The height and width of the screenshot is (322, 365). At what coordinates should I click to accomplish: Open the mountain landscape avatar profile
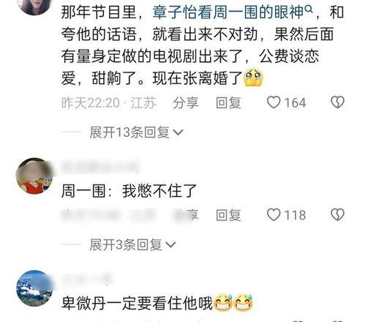tap(34, 288)
